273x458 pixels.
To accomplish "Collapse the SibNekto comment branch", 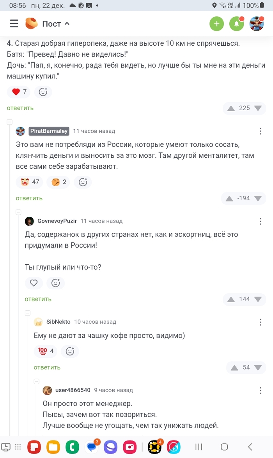I will (27, 313).
